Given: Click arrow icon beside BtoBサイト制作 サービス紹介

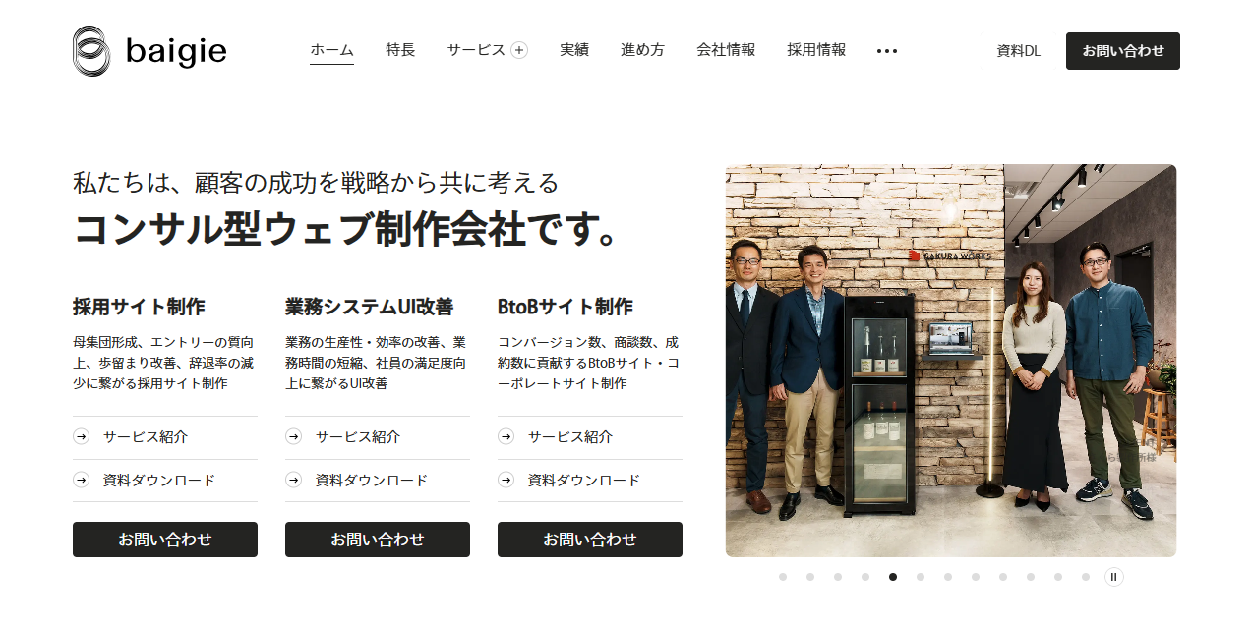Looking at the screenshot, I should click(506, 437).
